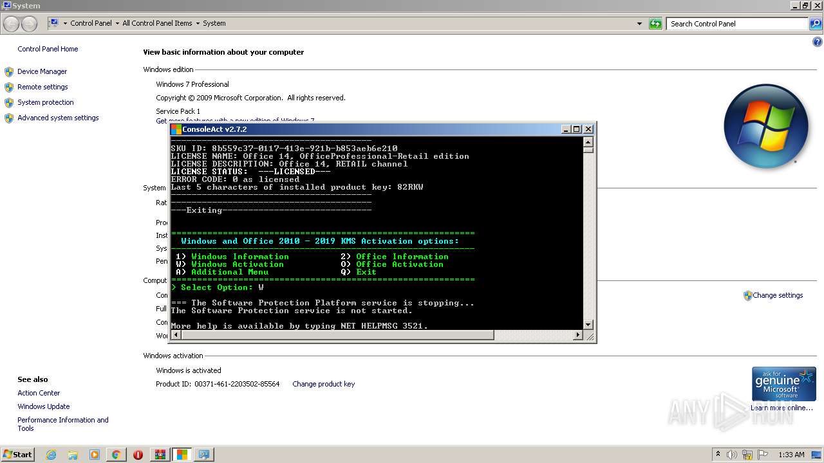Image resolution: width=824 pixels, height=463 pixels.
Task: Click Windows Activation option text in console
Action: [238, 264]
